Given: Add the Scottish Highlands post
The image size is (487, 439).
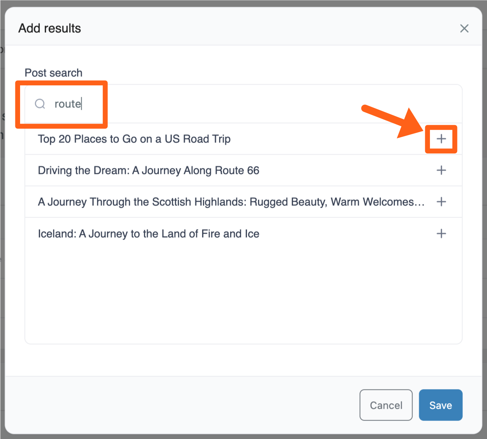Looking at the screenshot, I should coord(441,202).
